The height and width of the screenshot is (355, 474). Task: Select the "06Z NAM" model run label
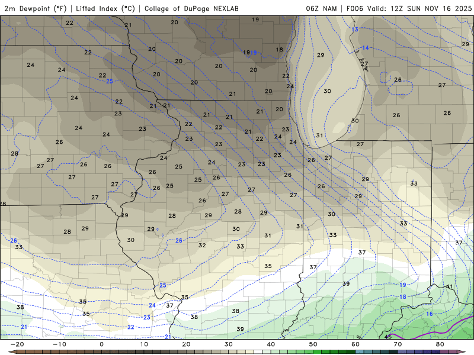(x=321, y=8)
